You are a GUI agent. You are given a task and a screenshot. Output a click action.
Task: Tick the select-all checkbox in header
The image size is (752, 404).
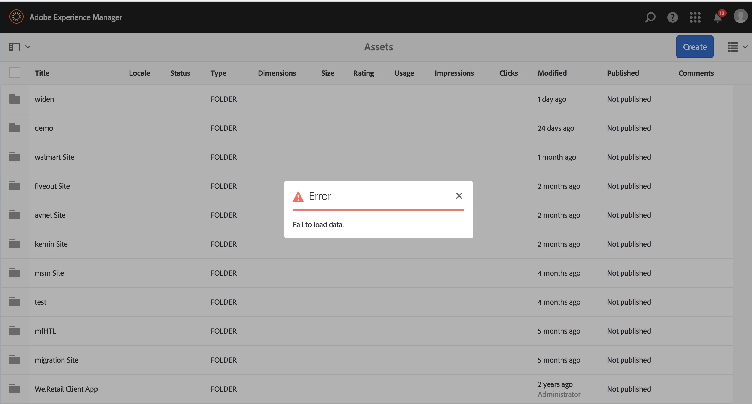tap(14, 73)
